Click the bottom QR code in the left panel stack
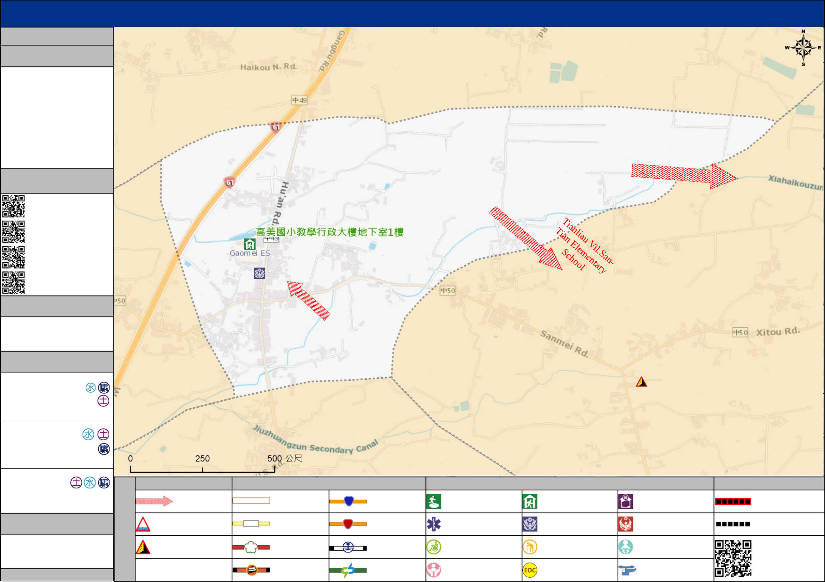The height and width of the screenshot is (582, 825). click(x=13, y=283)
